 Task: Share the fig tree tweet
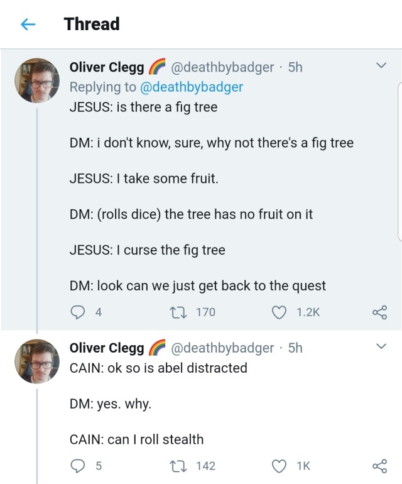click(379, 312)
